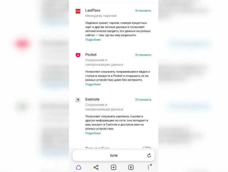Open Подробнее link under LastPass description

coord(93,40)
